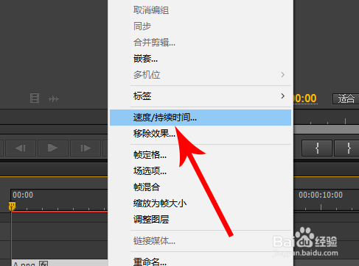The width and height of the screenshot is (359, 266).
Task: Click the 00:00:10:00 timeline ruler label
Action: 321,195
